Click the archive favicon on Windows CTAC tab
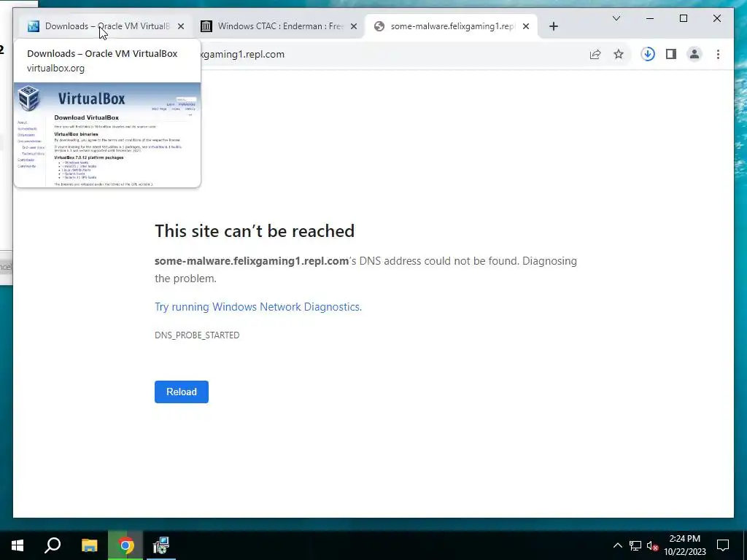747x560 pixels. pos(206,26)
